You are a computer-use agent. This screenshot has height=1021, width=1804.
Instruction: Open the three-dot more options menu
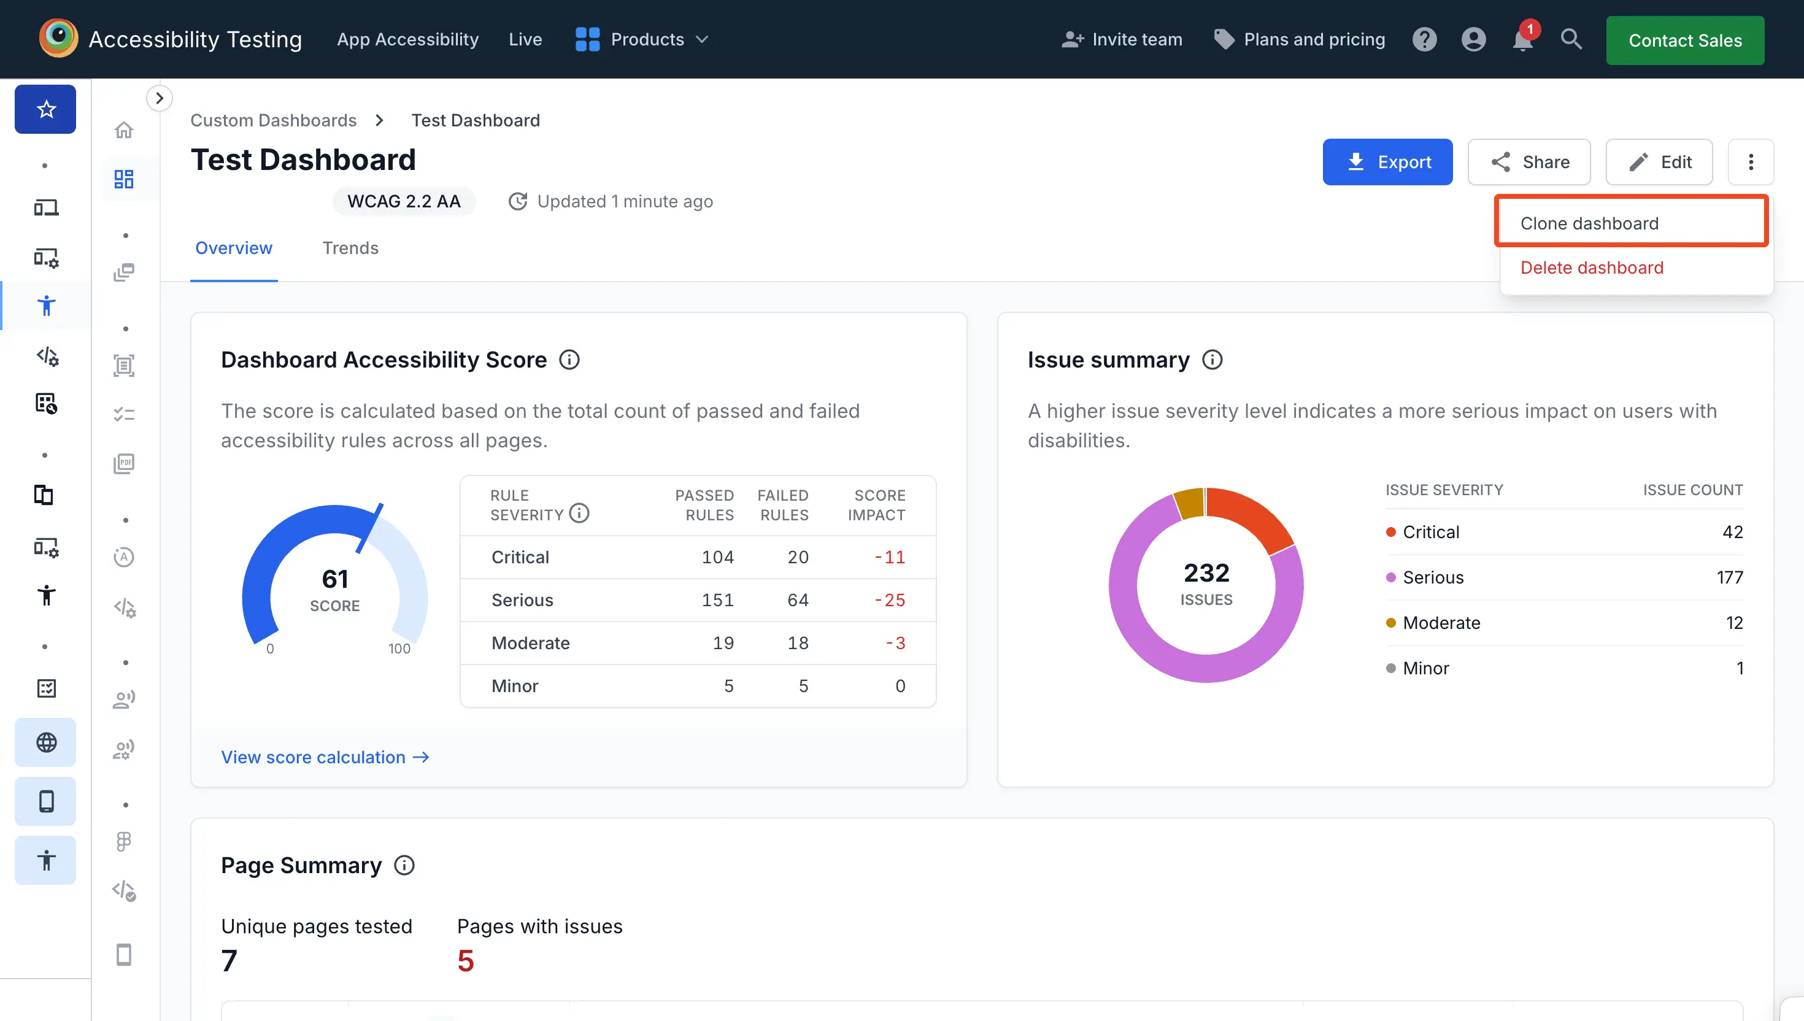click(1751, 162)
